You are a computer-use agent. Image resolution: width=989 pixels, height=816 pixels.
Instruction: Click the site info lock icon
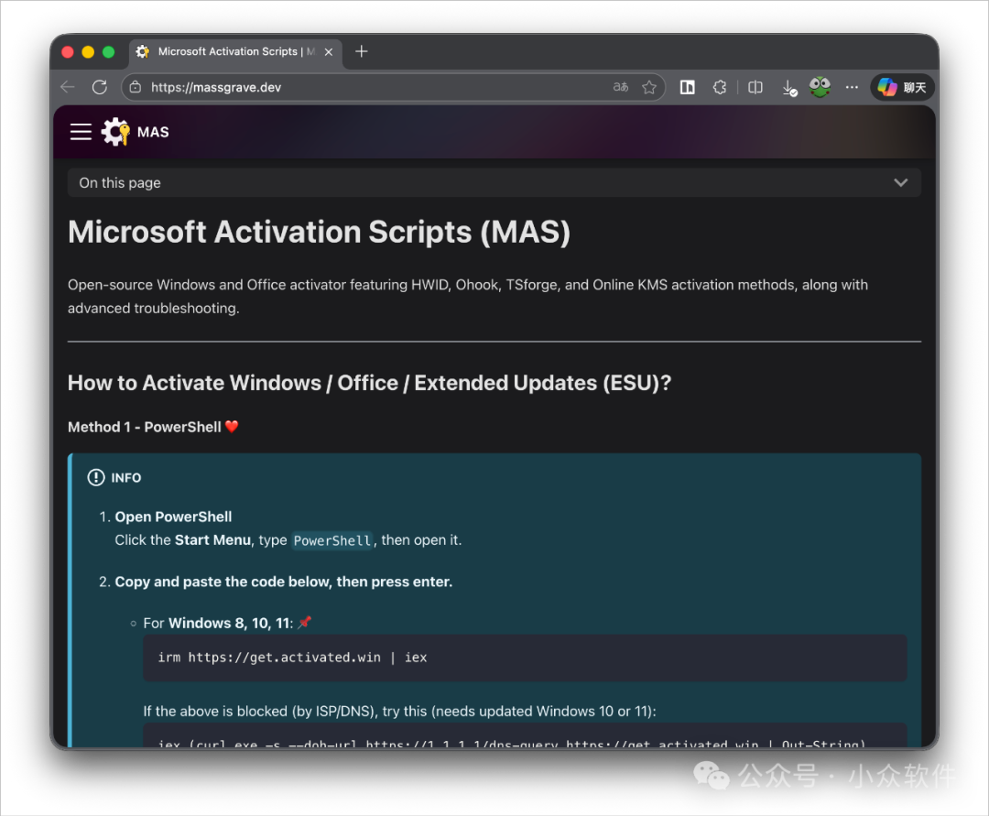point(136,87)
